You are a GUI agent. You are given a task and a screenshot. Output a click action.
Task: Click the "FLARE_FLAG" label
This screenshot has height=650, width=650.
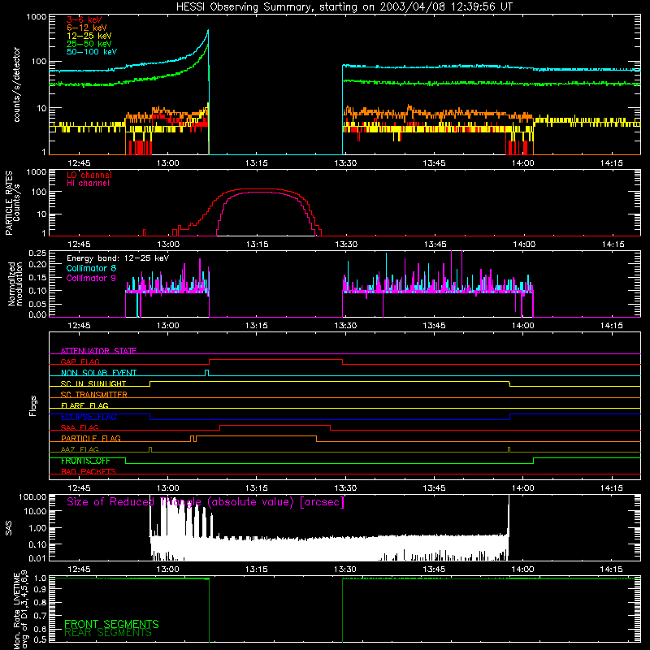[x=84, y=405]
